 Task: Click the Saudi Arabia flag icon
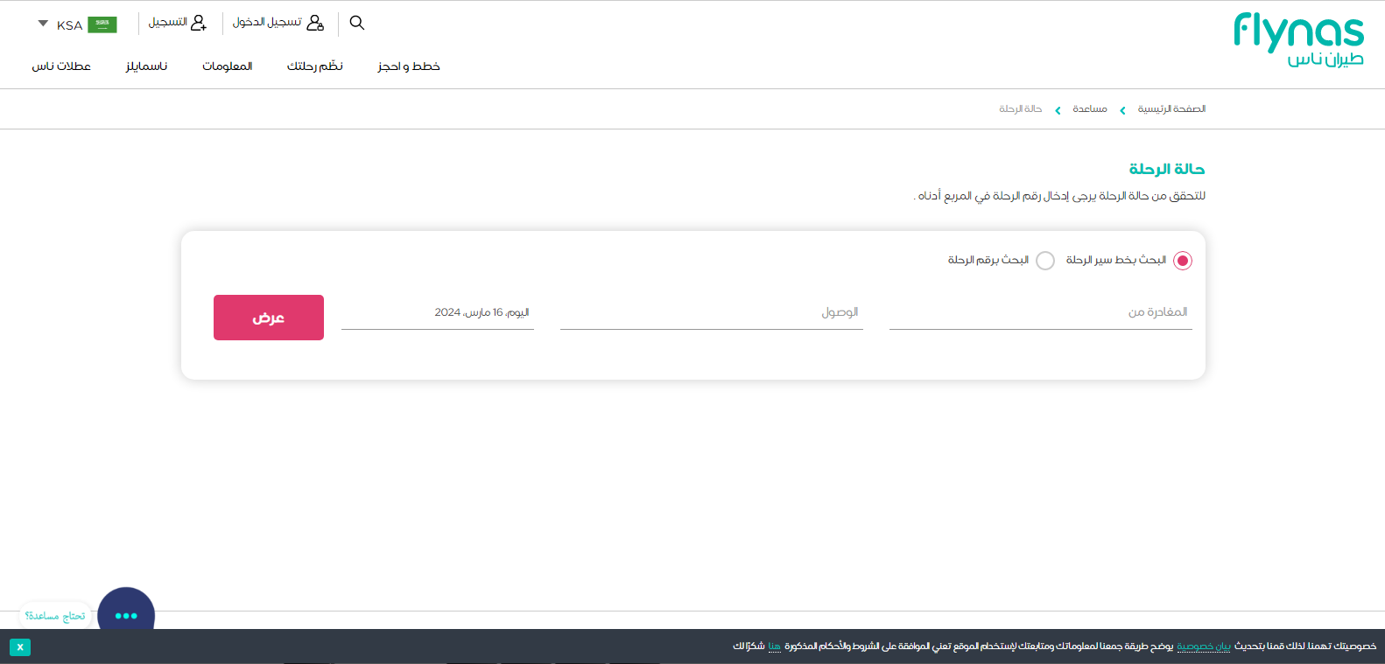tap(102, 24)
